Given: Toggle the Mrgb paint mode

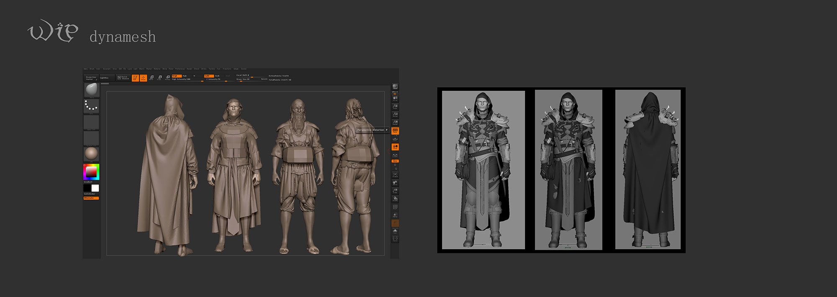Looking at the screenshot, I should point(177,76).
